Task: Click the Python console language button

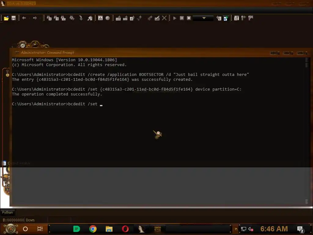Action: [7, 212]
